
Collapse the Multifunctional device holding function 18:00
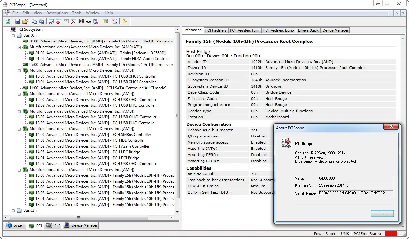pyautogui.click(x=19, y=170)
